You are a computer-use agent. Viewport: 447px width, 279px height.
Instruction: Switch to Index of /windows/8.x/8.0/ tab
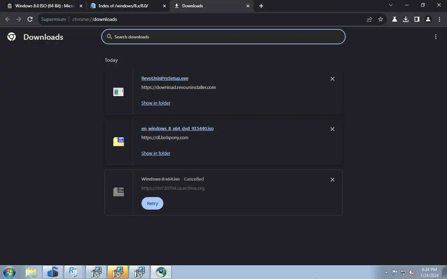(x=128, y=6)
